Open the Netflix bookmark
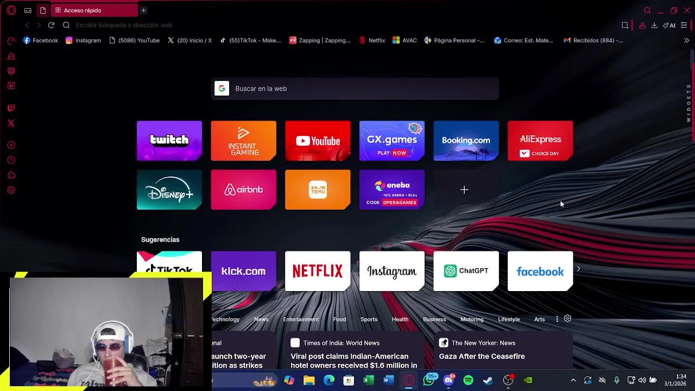The width and height of the screenshot is (695, 391). [x=372, y=40]
